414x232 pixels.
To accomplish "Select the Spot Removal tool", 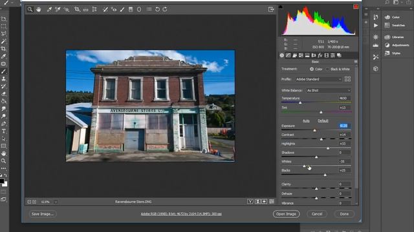I will tap(105, 10).
